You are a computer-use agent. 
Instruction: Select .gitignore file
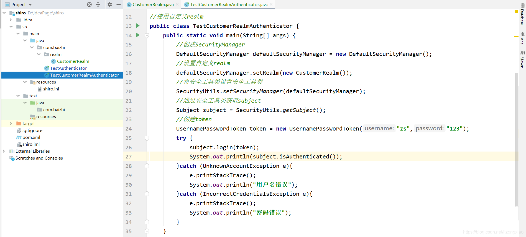point(32,130)
